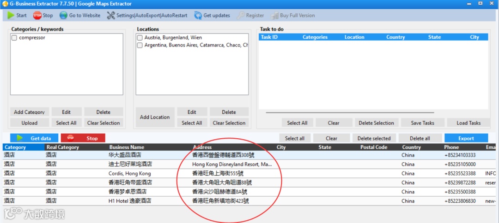Click the Country column header in Task to do
Screen dimensions: 499x223
click(396, 37)
